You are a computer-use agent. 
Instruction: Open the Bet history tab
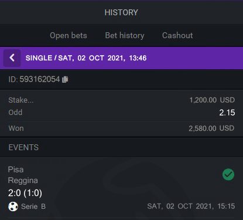pyautogui.click(x=125, y=35)
